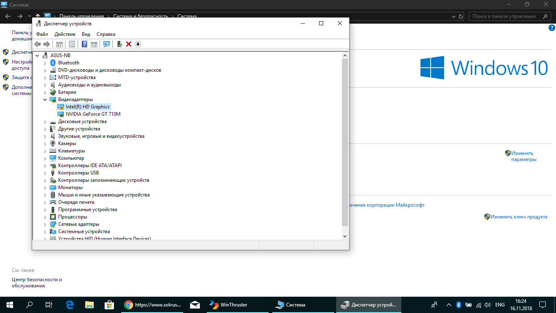
Task: Click the Wi-Fi network tray icon
Action: tap(478, 304)
